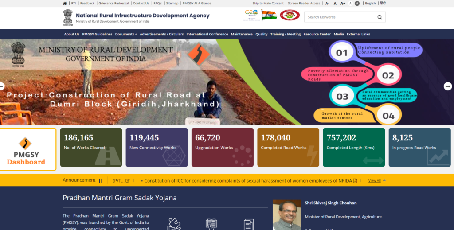
Task: Open the FAQ's link
Action: pos(157,3)
